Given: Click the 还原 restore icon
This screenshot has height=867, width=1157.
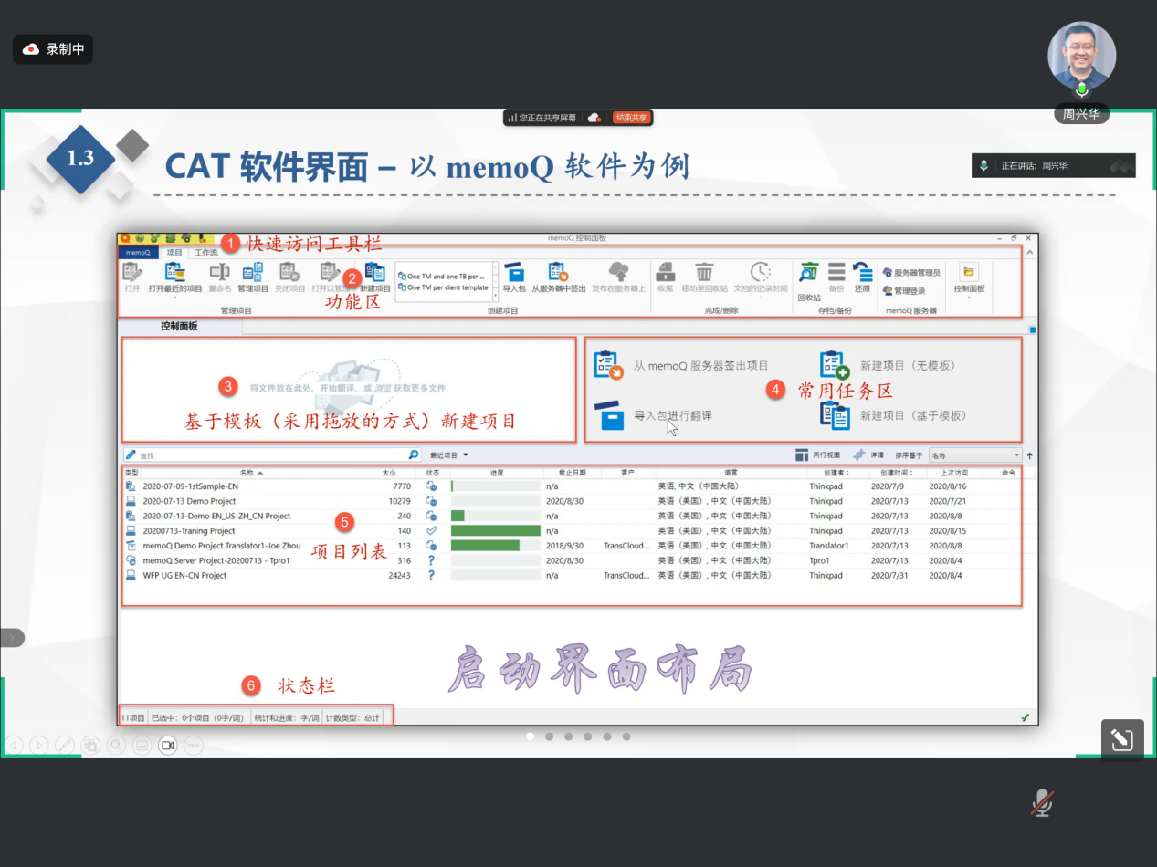Looking at the screenshot, I should click(862, 274).
